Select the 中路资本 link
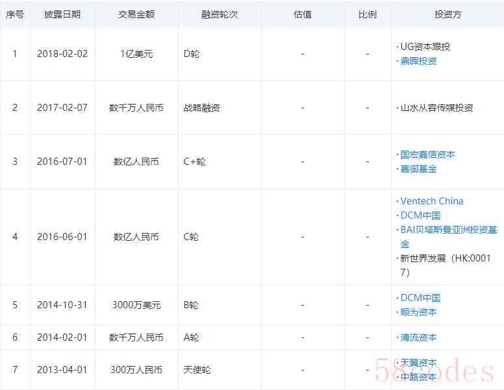 point(418,377)
